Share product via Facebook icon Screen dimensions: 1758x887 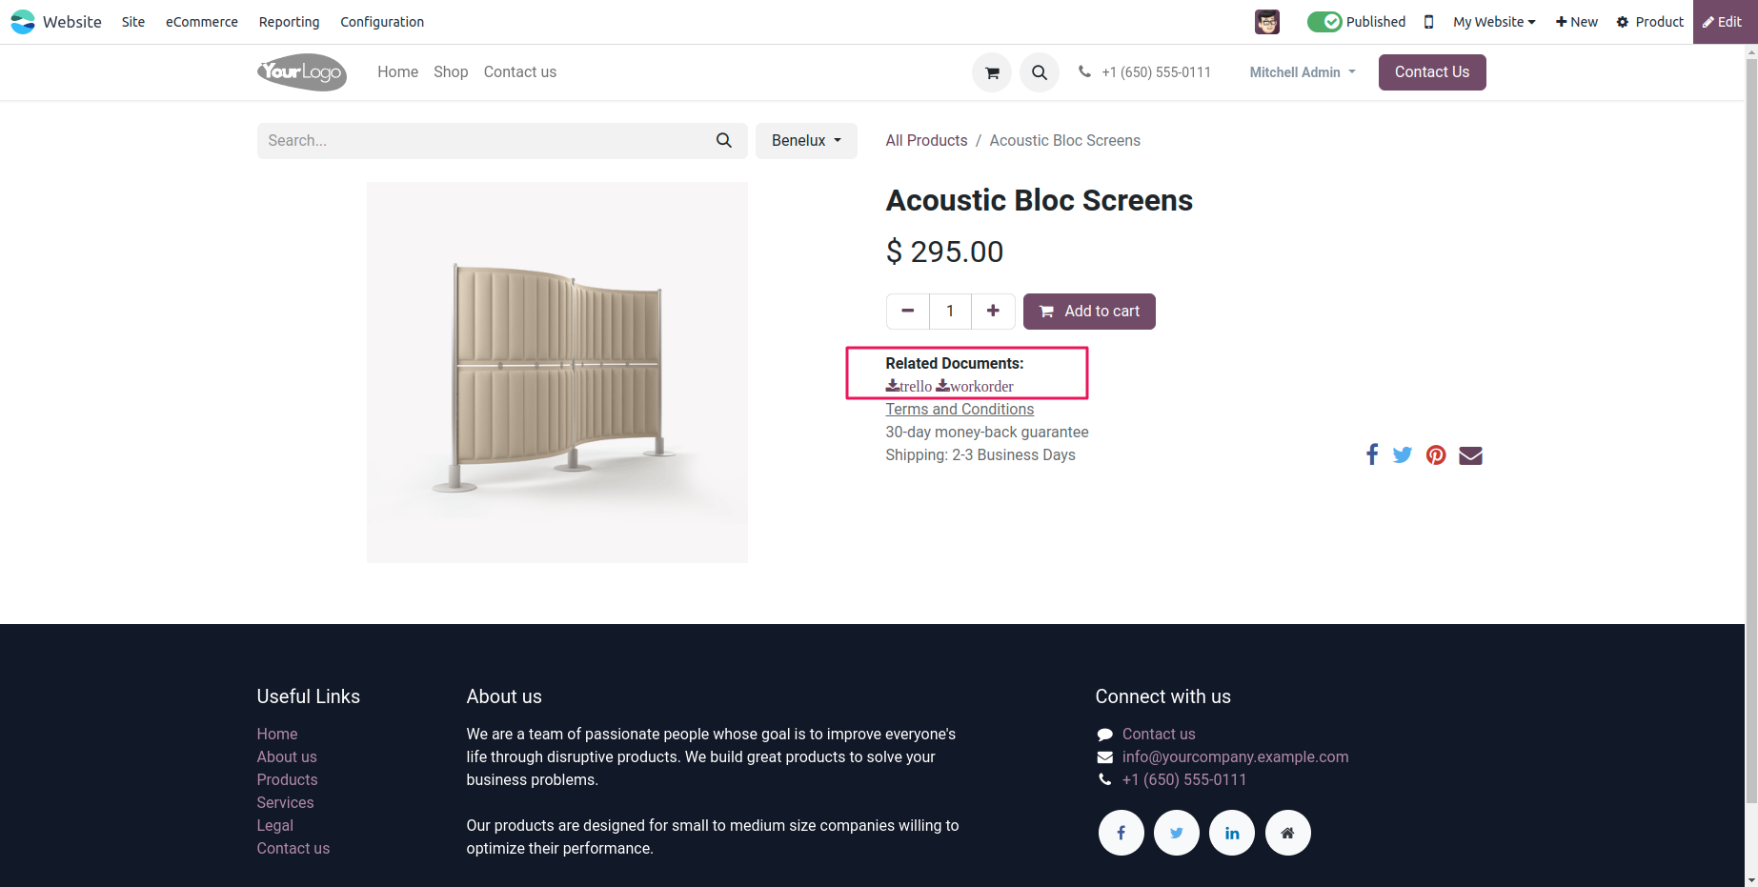1372,454
